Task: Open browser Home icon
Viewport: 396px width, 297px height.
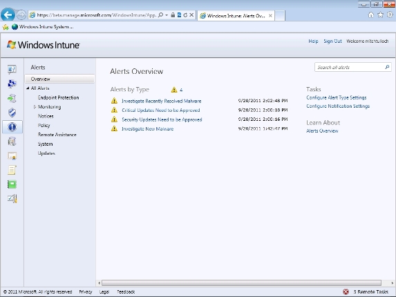Action: coord(370,15)
